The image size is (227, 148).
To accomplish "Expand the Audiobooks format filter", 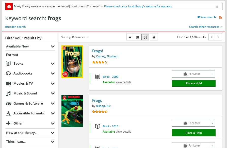I will (30, 73).
